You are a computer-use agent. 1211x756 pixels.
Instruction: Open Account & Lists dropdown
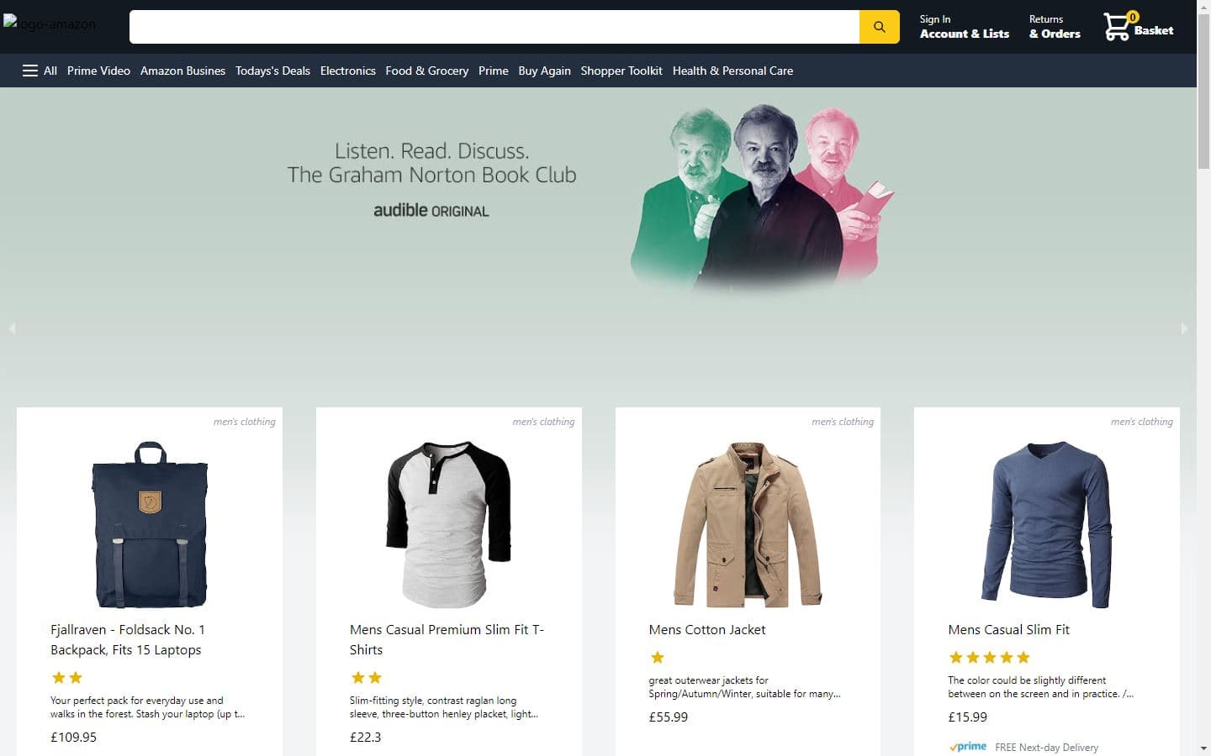tap(964, 26)
